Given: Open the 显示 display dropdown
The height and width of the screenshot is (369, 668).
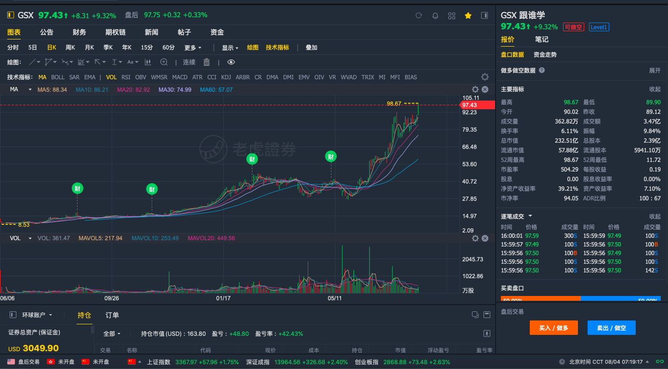Looking at the screenshot, I should (230, 48).
